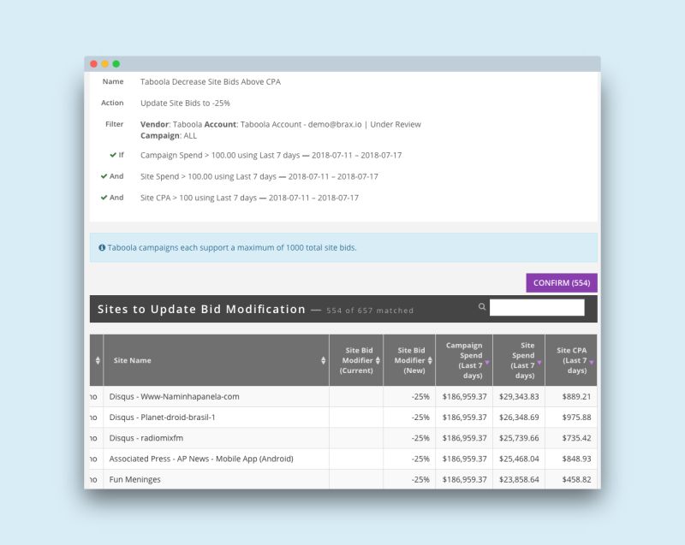685x545 pixels.
Task: Click the search magnifier icon above the table
Action: coord(480,305)
